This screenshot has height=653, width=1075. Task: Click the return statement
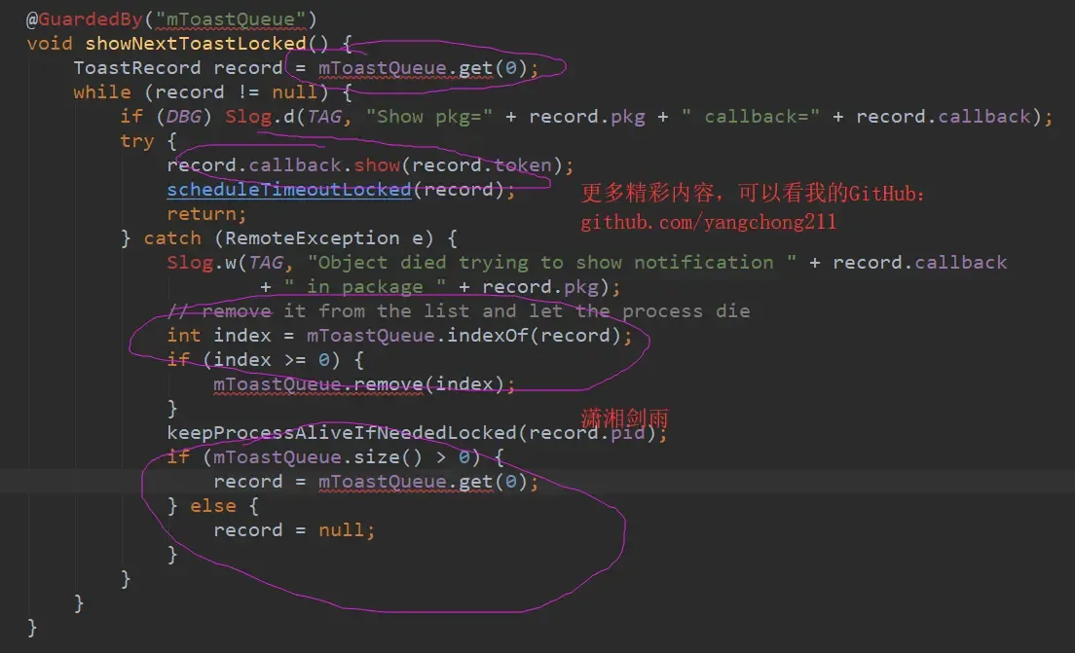(x=206, y=214)
